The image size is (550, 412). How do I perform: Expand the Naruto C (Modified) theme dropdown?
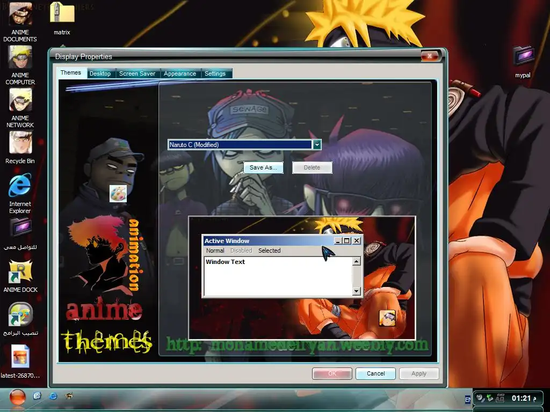point(317,144)
